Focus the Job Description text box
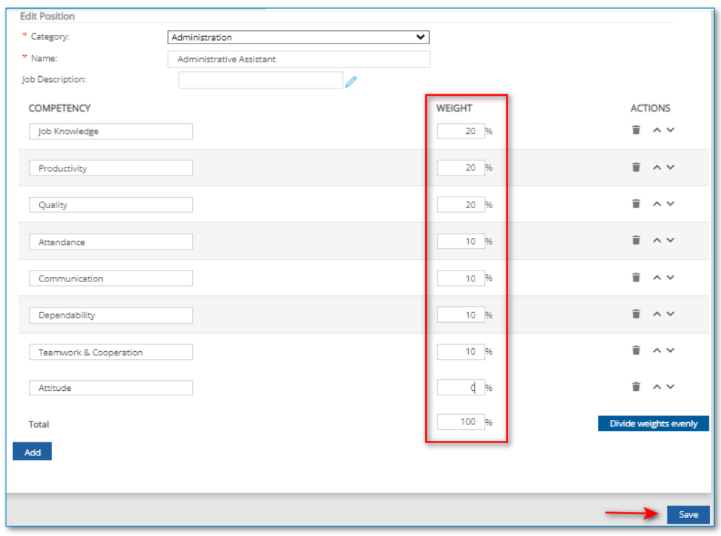 (260, 80)
